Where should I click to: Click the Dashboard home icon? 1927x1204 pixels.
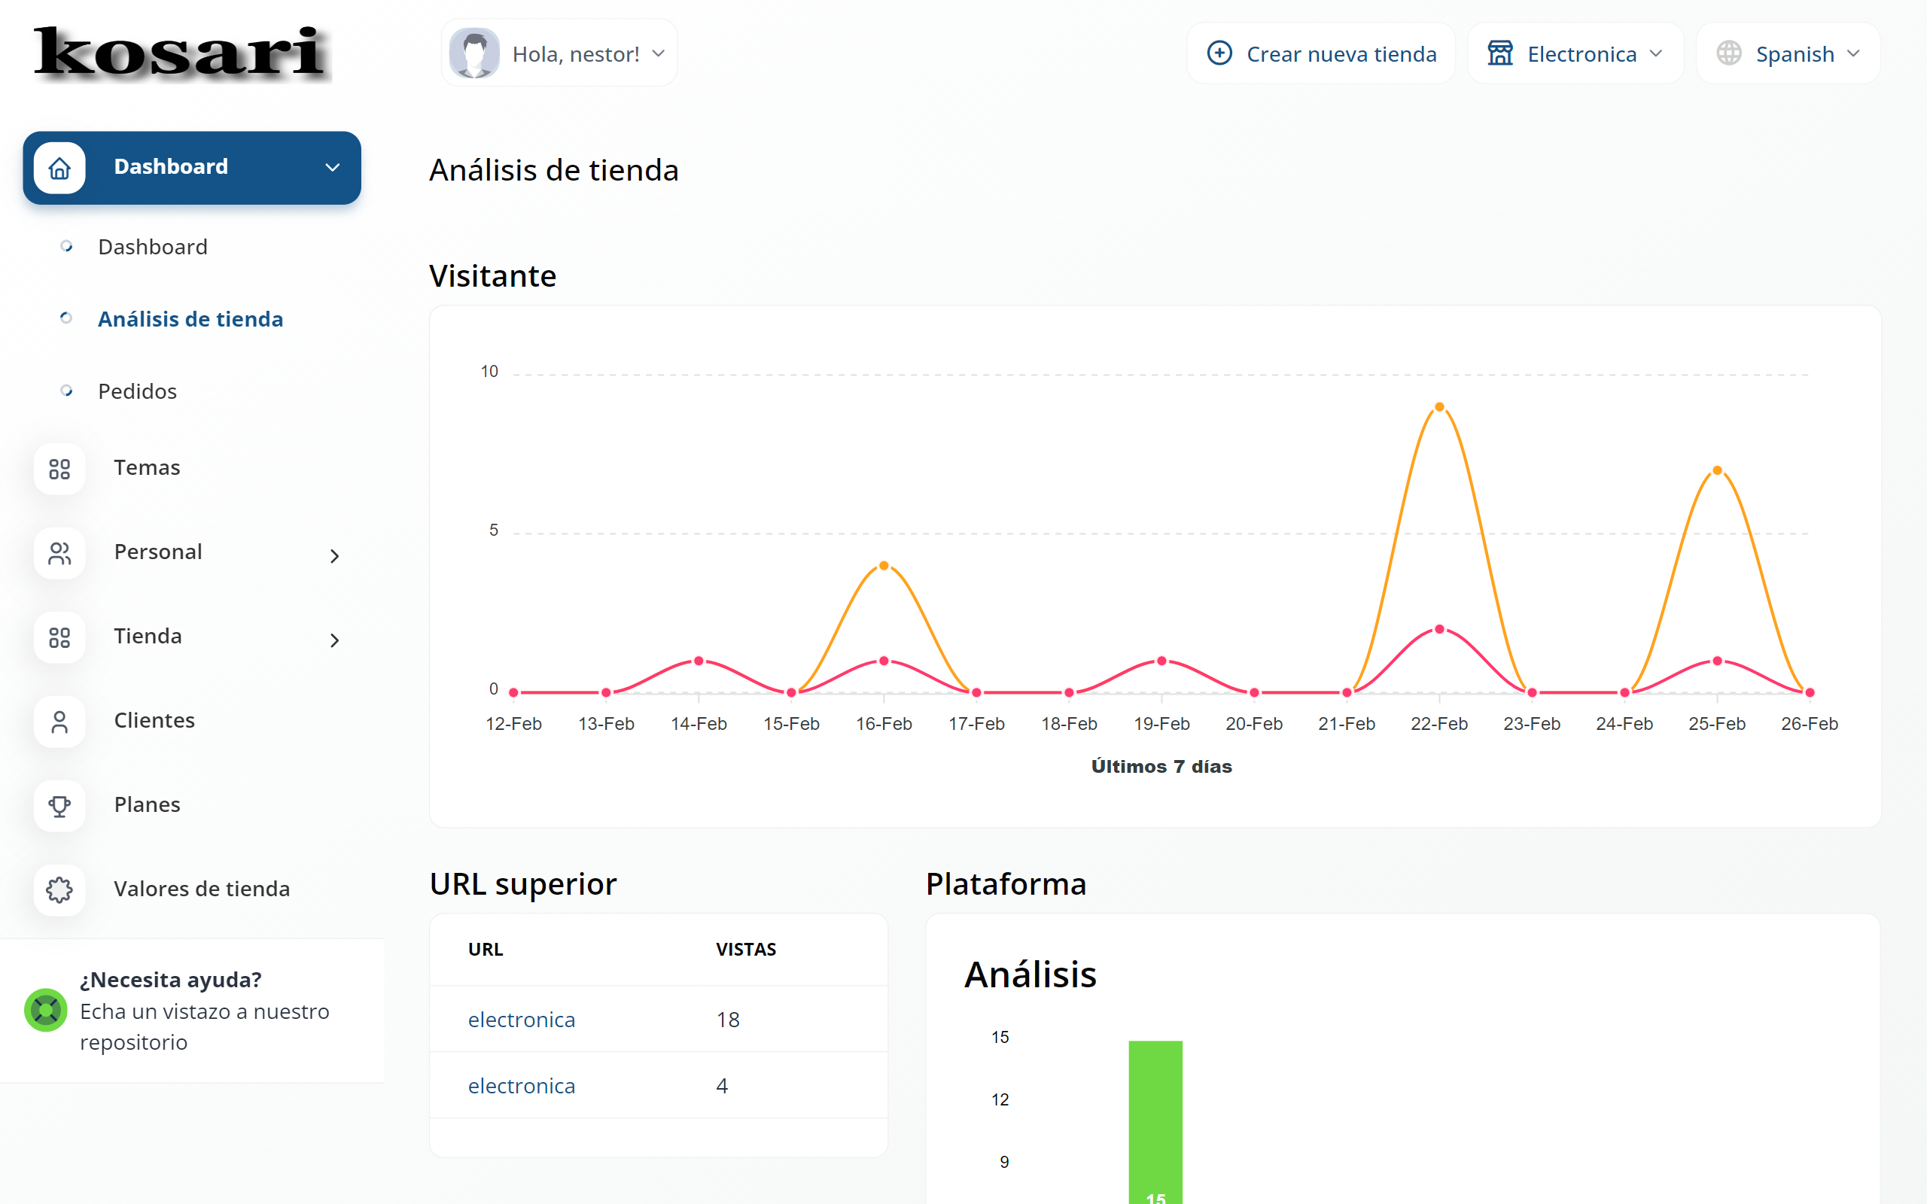tap(59, 168)
